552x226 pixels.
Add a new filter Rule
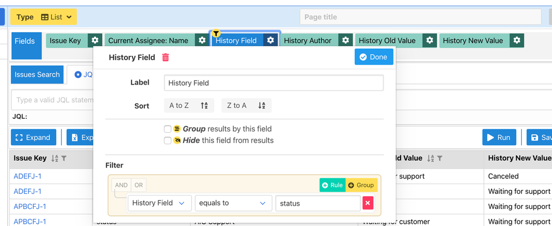click(x=333, y=185)
